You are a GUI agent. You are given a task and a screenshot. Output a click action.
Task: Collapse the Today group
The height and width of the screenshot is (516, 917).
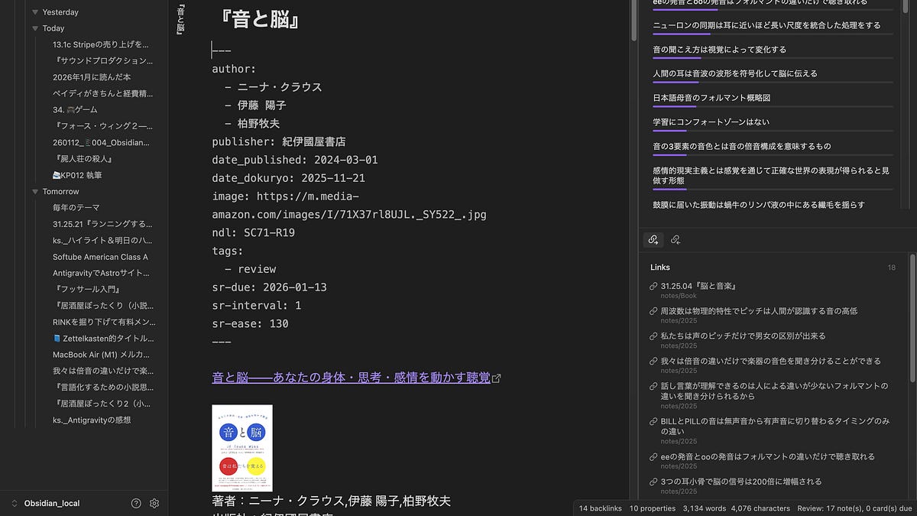tap(35, 28)
